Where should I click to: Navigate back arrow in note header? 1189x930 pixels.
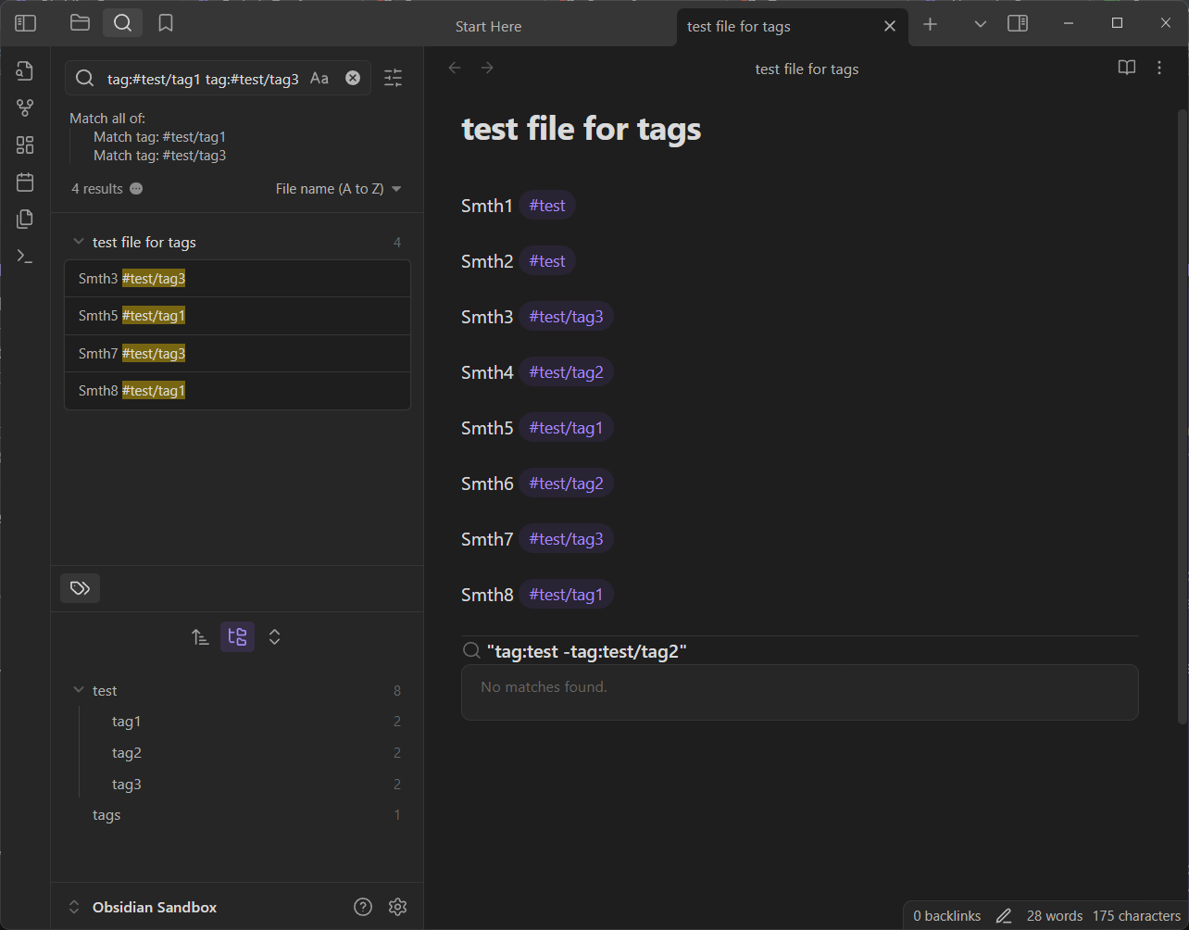pyautogui.click(x=455, y=68)
